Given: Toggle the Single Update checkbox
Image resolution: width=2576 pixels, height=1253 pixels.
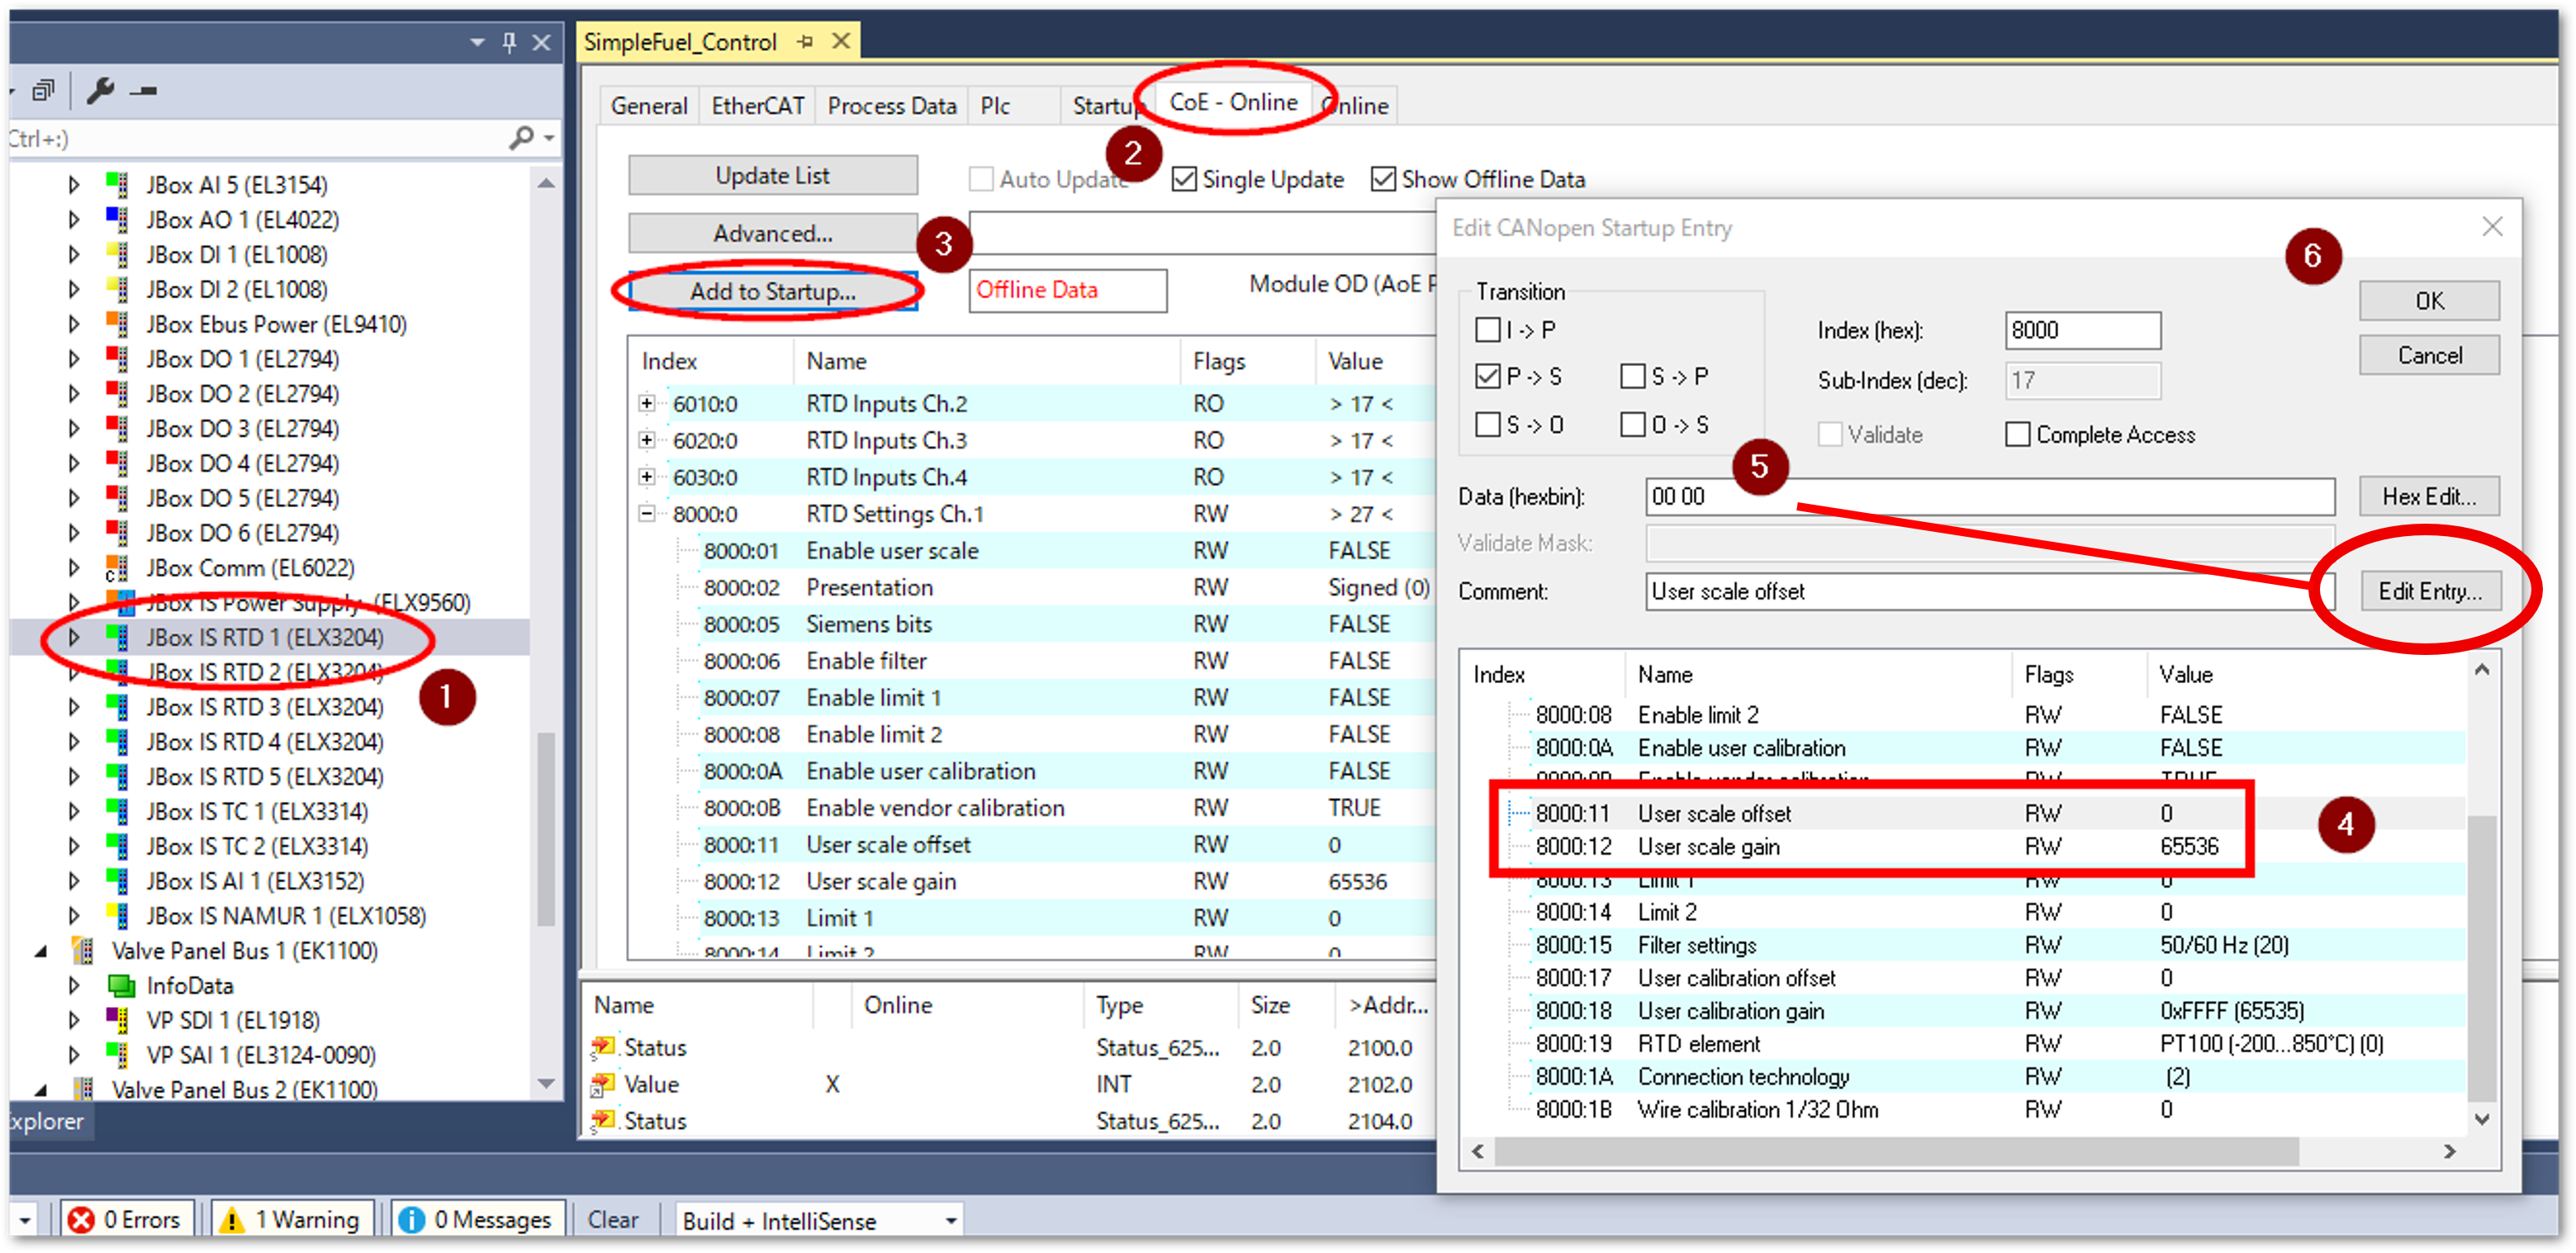Looking at the screenshot, I should [1184, 180].
